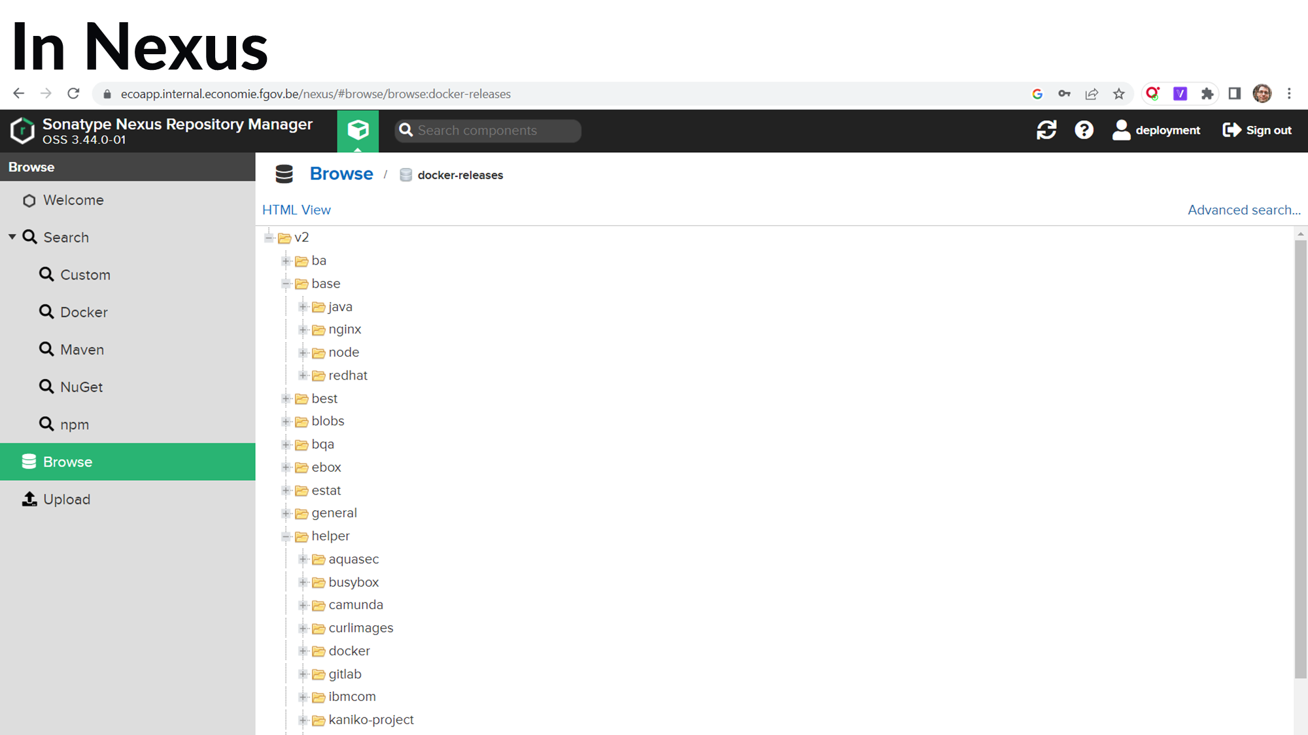Click the green browse cube icon
Image resolution: width=1308 pixels, height=735 pixels.
click(x=358, y=130)
